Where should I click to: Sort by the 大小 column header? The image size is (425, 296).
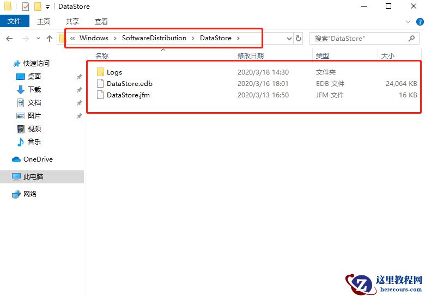tap(387, 55)
